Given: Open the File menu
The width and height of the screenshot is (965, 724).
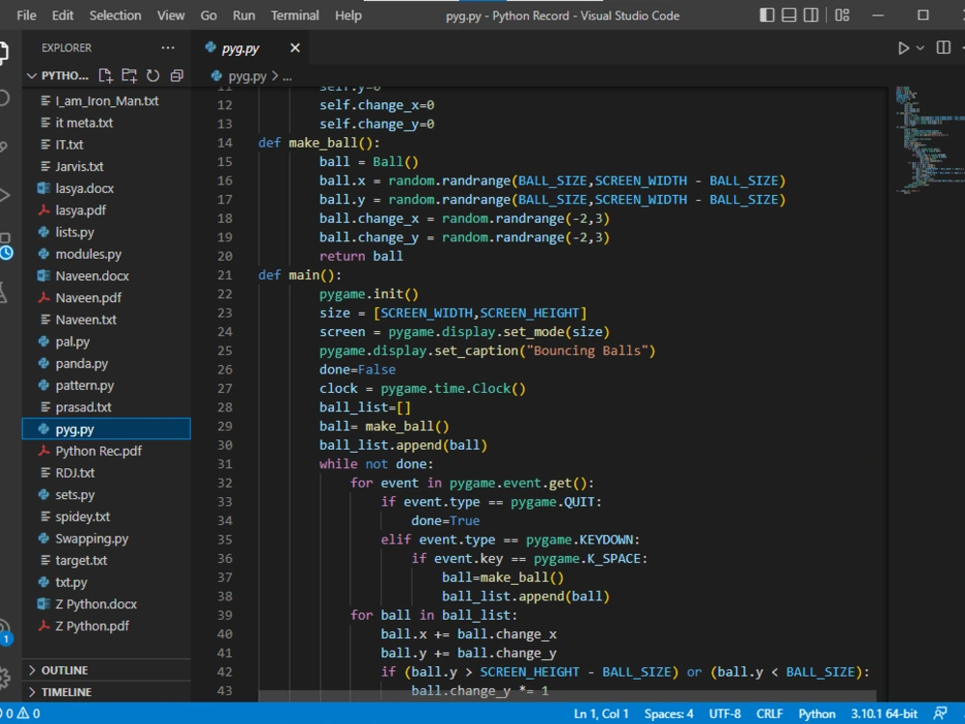Looking at the screenshot, I should (26, 15).
